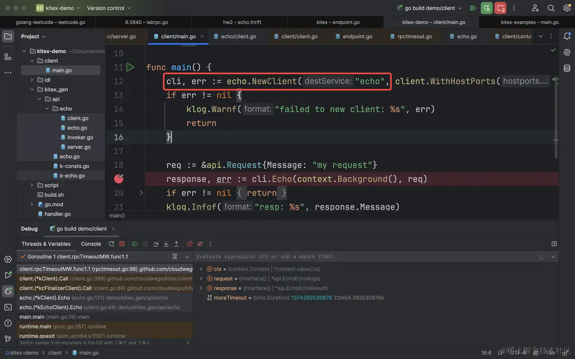Switch to the Console tab
The height and width of the screenshot is (359, 575).
[x=91, y=244]
